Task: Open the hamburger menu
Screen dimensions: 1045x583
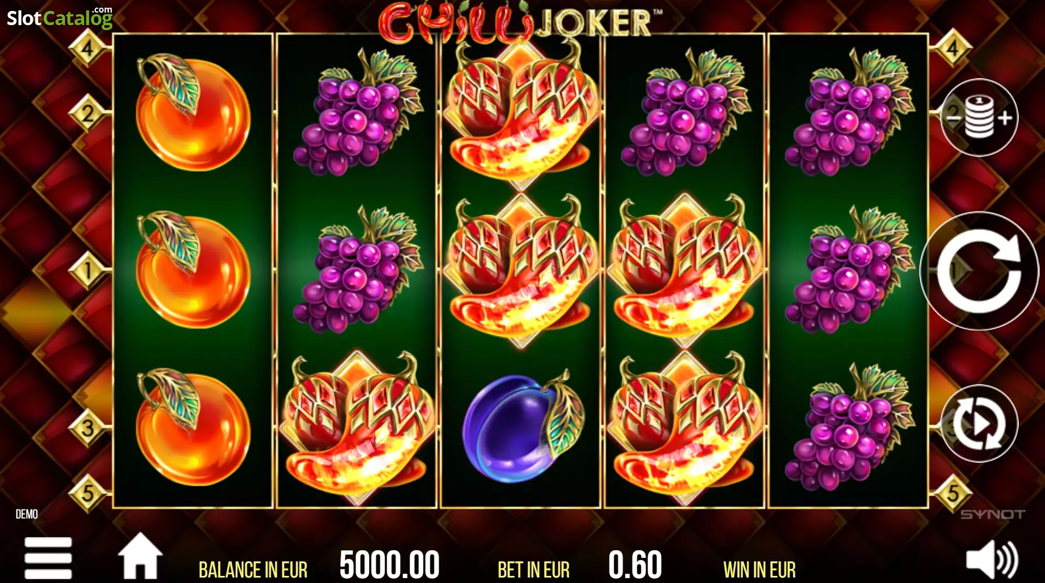Action: coord(48,558)
